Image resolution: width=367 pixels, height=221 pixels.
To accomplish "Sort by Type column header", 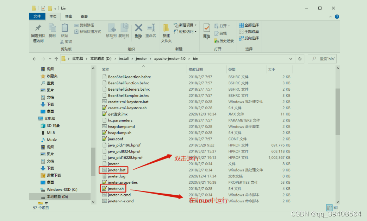I will click(x=232, y=69).
